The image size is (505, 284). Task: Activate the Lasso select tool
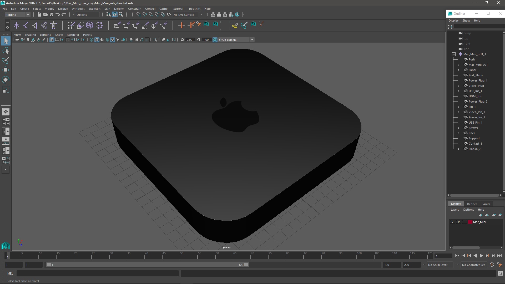6,50
